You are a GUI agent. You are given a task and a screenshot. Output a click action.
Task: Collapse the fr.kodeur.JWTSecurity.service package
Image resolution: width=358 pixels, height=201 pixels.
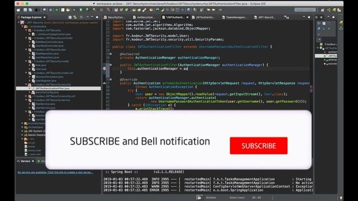(x=26, y=100)
